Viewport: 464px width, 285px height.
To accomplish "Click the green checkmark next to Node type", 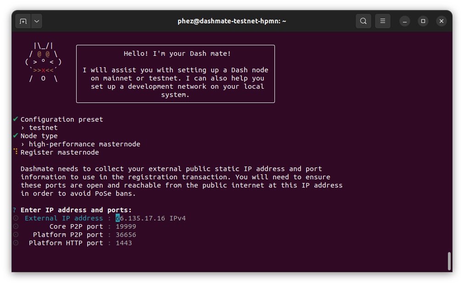I will 16,135.
